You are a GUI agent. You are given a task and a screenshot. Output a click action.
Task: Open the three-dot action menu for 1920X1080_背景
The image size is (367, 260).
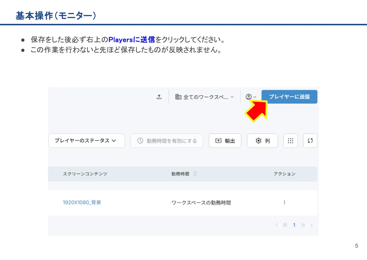click(x=284, y=202)
